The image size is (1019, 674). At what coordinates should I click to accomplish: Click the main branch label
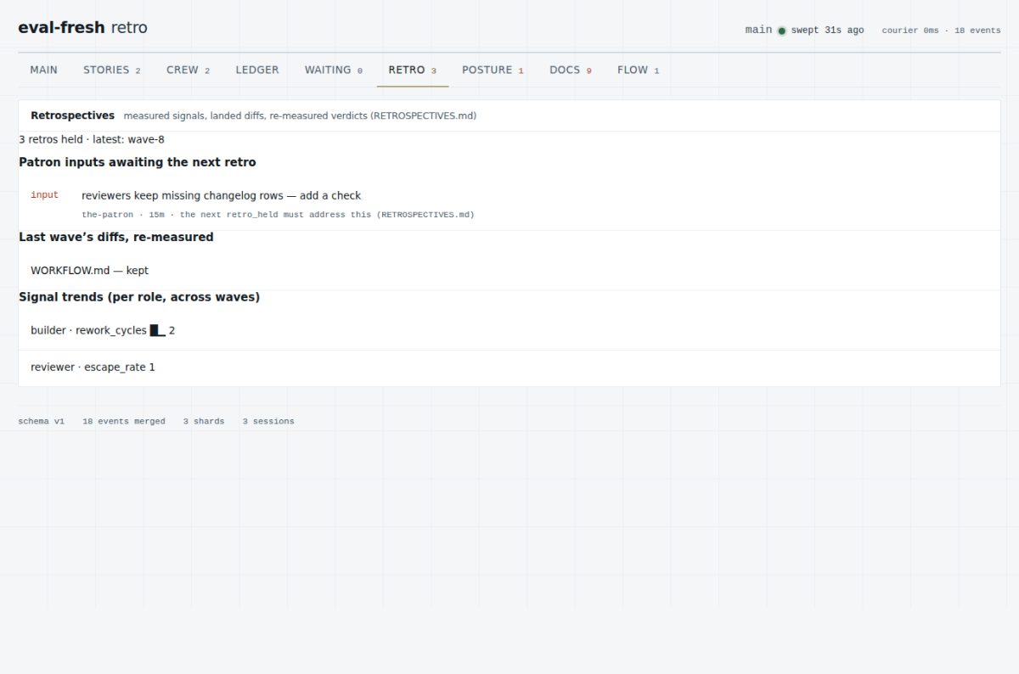pyautogui.click(x=758, y=30)
